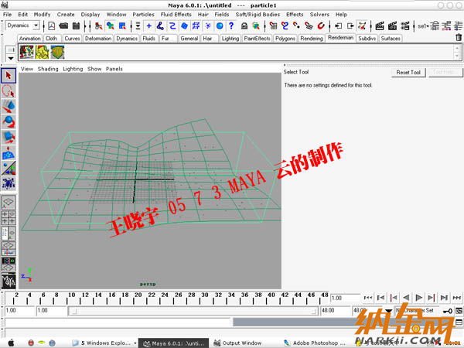This screenshot has width=464, height=348.
Task: Go to end of playback range
Action: click(x=457, y=298)
